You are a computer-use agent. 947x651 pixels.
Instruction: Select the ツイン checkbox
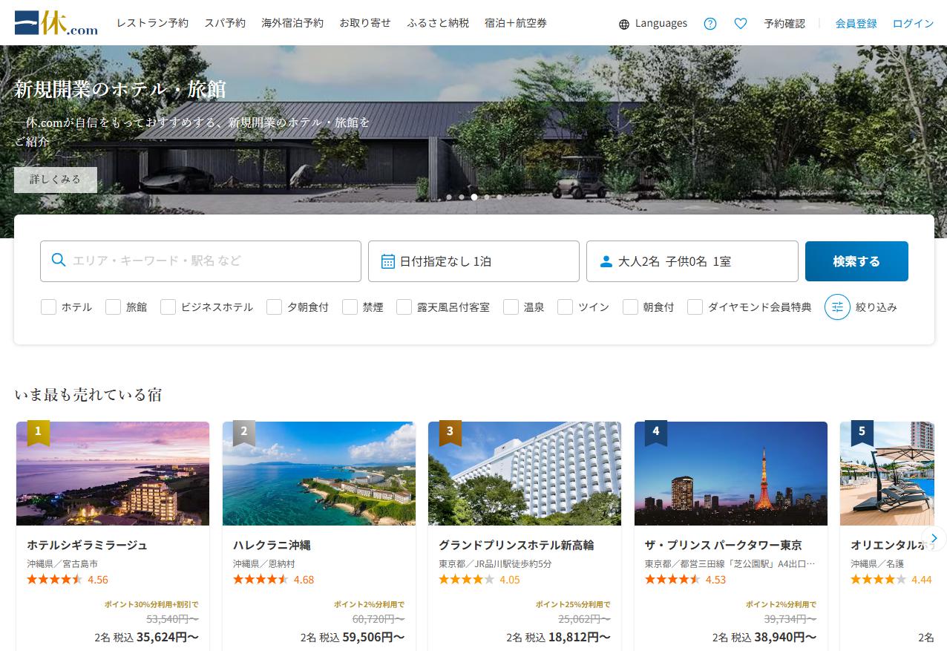565,307
